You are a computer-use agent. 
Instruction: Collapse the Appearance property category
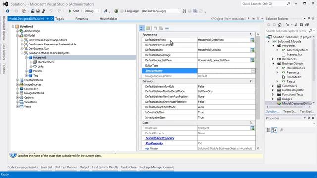pyautogui.click(x=250, y=35)
